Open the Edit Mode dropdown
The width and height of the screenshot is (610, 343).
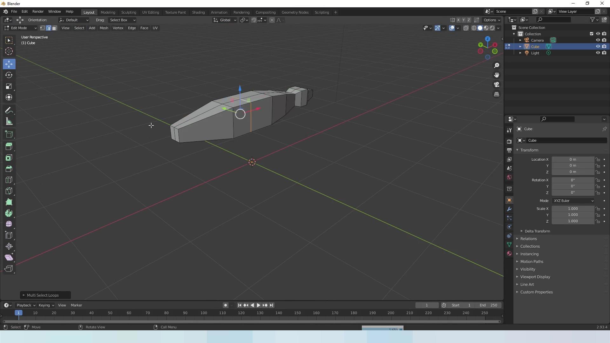click(20, 28)
